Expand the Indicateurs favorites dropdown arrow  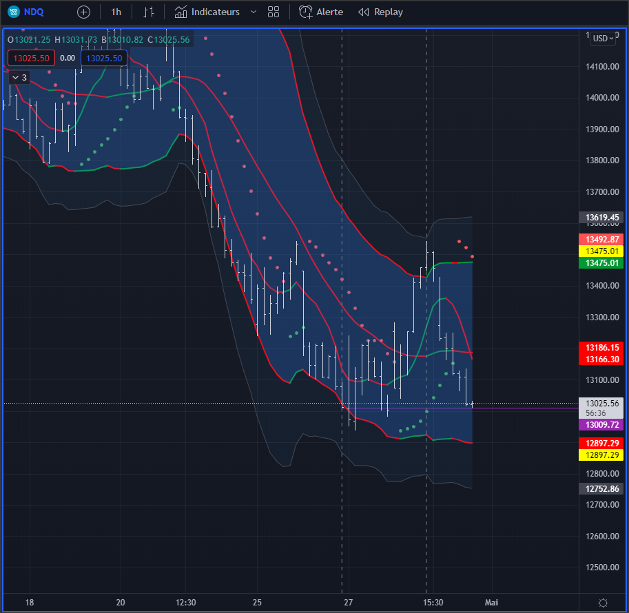tap(253, 12)
